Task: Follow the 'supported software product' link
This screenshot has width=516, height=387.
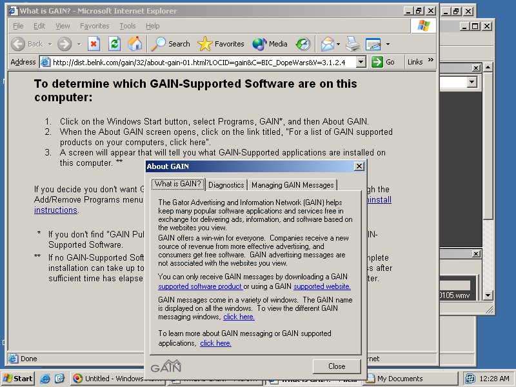Action: click(200, 286)
